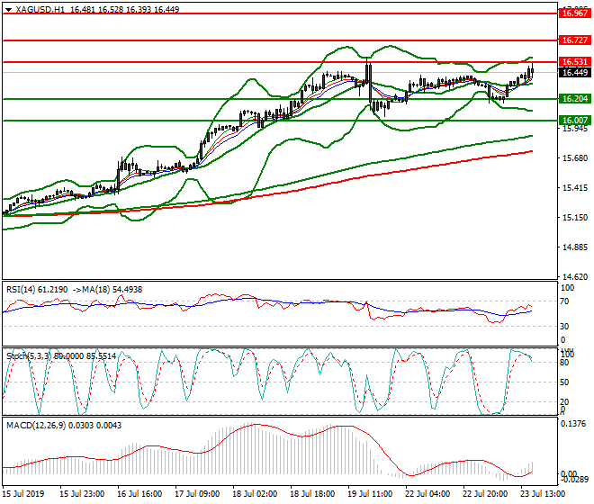Select the 16.967 resistance level label
The width and height of the screenshot is (594, 504).
coord(575,13)
